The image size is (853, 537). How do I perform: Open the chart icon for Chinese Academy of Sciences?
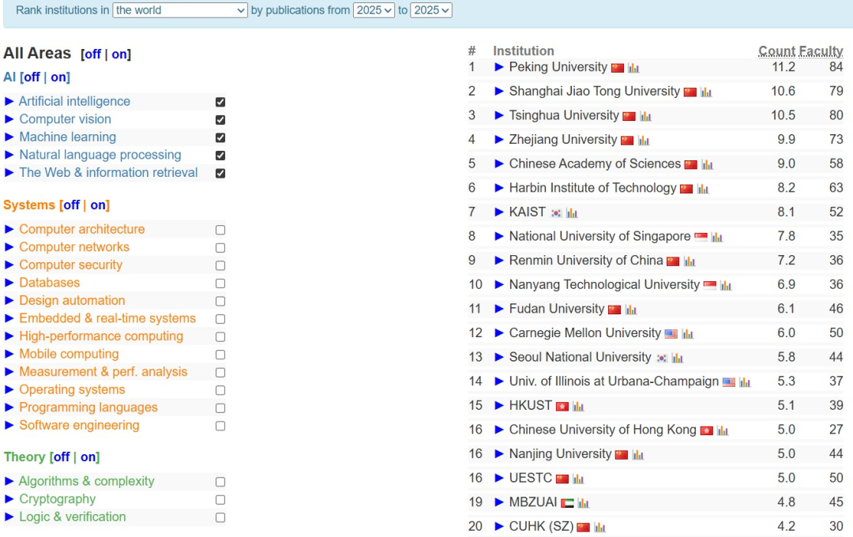707,164
